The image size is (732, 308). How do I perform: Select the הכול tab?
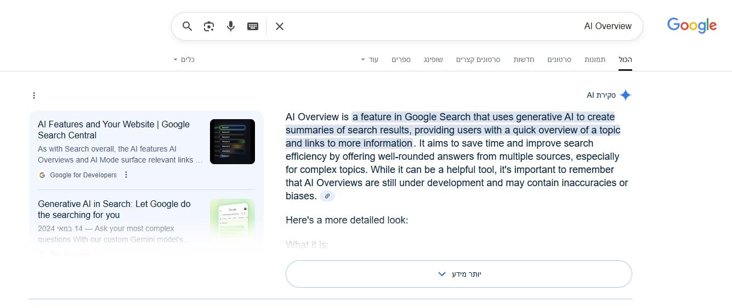click(x=625, y=59)
